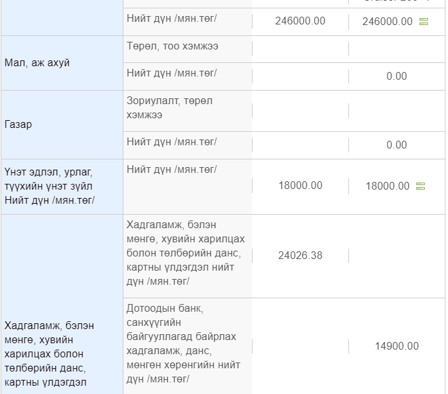Select the 0.00 value in Мал, аж ахуй row
The height and width of the screenshot is (394, 448).
click(x=397, y=76)
